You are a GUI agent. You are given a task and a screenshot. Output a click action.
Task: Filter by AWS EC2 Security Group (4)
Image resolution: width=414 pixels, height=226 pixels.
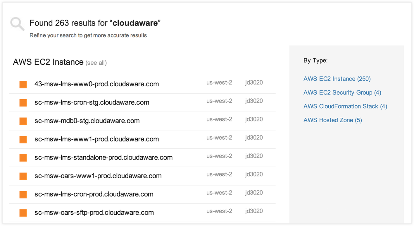pos(342,93)
